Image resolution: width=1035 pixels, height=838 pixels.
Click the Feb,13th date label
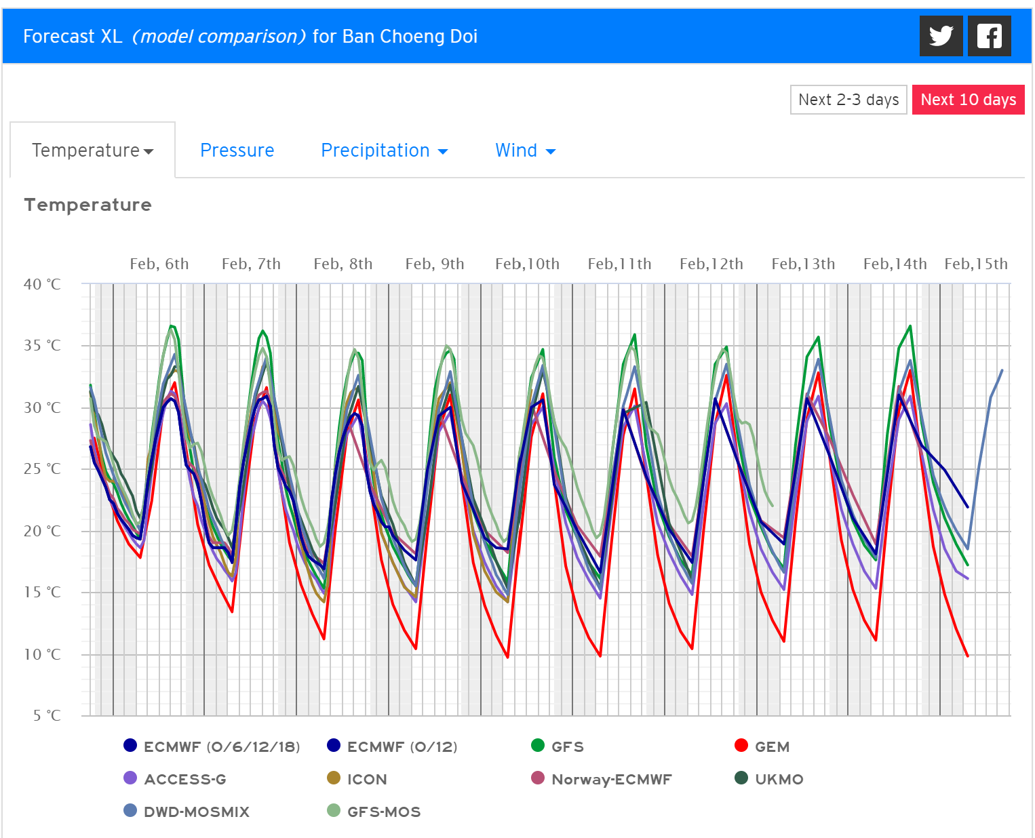(x=803, y=264)
